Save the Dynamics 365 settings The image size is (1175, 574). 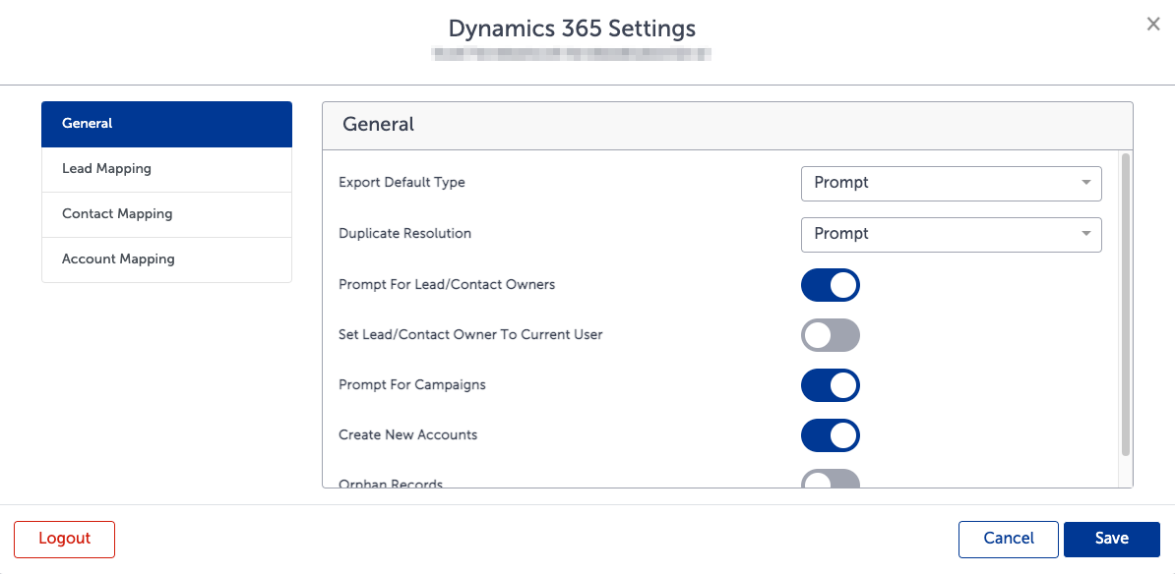click(1112, 539)
